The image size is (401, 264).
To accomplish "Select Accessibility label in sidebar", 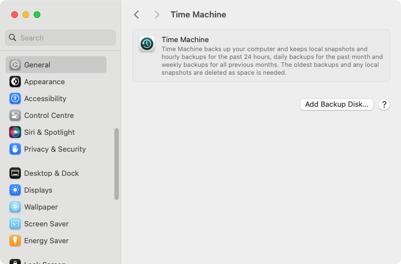I will 45,99.
